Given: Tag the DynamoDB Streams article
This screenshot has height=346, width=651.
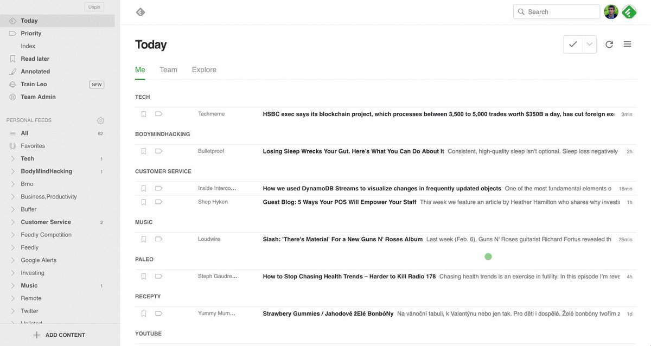Looking at the screenshot, I should point(159,188).
